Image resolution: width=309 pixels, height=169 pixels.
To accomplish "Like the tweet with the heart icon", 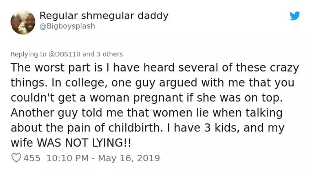I will (x=16, y=158).
